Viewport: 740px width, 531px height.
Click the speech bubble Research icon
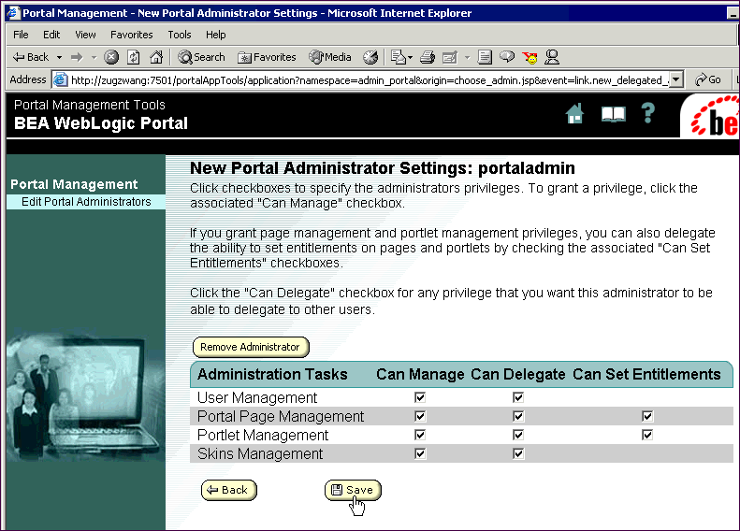(x=507, y=57)
